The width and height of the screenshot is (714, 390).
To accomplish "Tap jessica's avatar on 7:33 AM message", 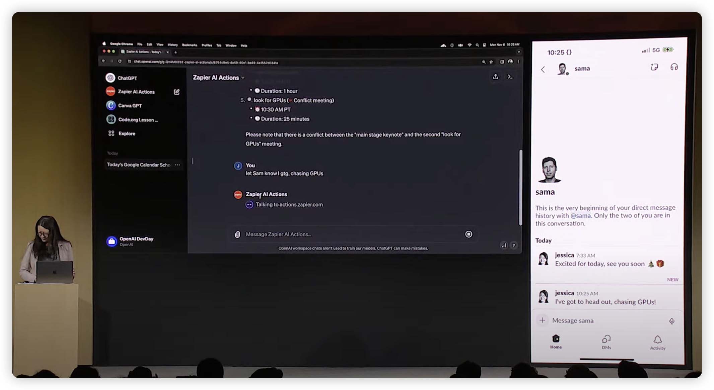I will point(543,259).
